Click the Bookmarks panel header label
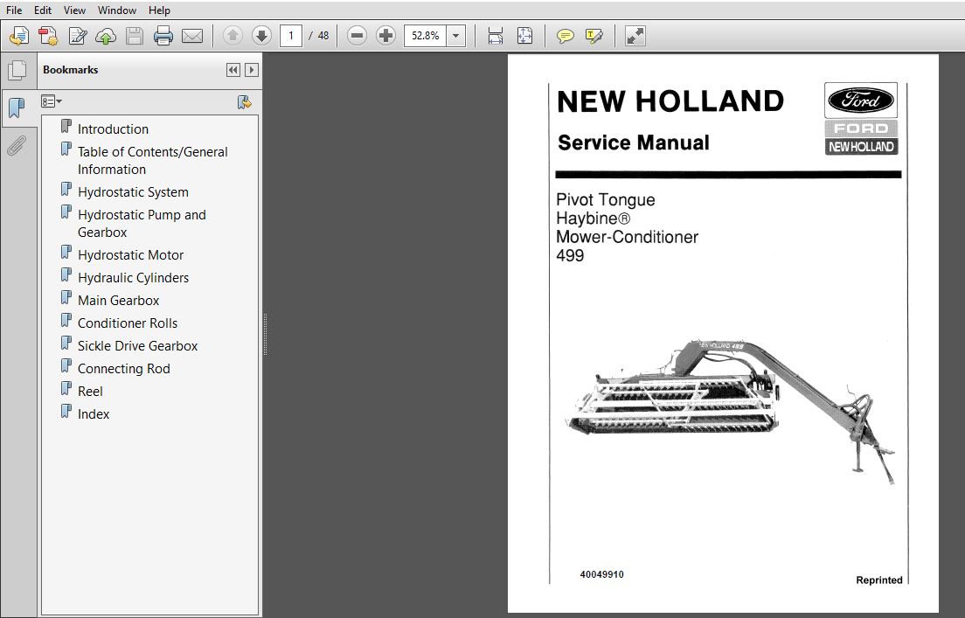 [x=70, y=70]
